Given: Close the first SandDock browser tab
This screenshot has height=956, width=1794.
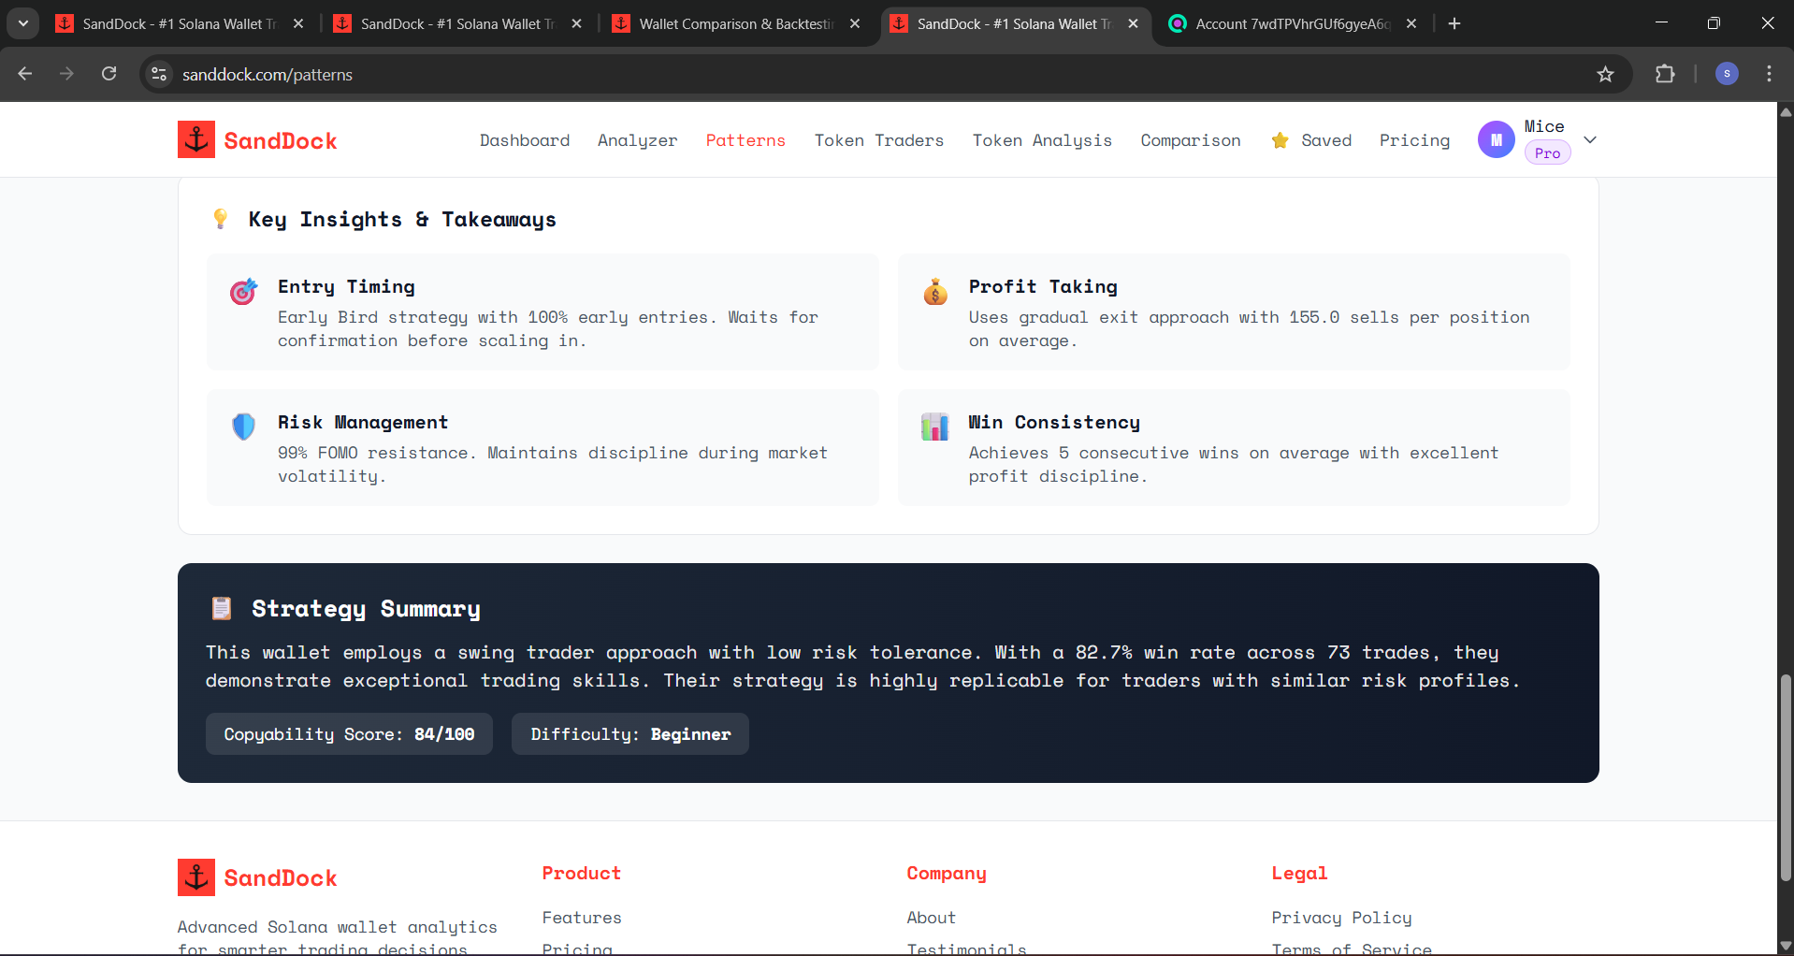Looking at the screenshot, I should tap(298, 23).
